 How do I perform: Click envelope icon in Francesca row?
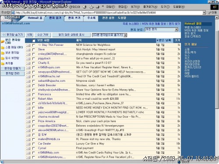click(x=28, y=94)
